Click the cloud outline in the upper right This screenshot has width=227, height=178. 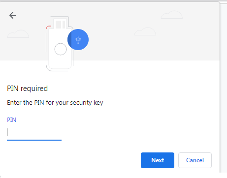172,15
